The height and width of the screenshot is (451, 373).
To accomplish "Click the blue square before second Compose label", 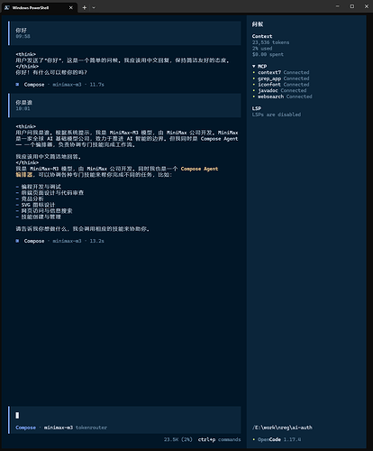I will 17,241.
